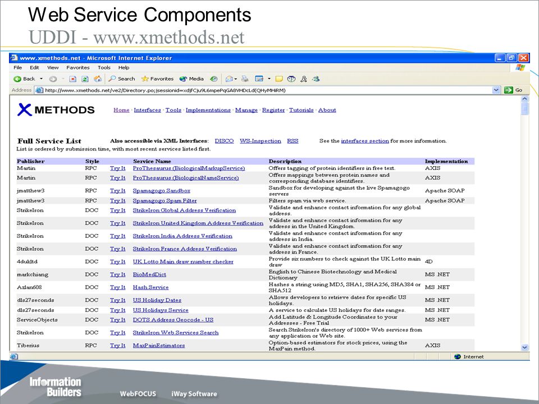Open UK Lotto Main draw number checker

click(183, 261)
